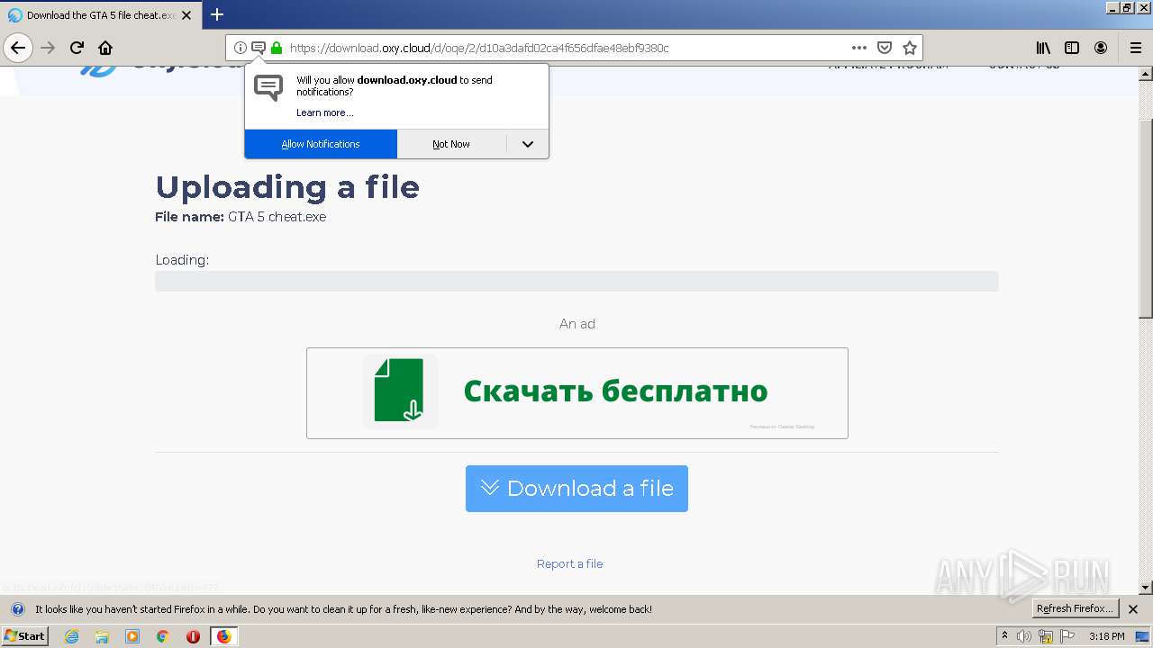Image resolution: width=1153 pixels, height=648 pixels.
Task: Select the Download the GTA 5 file tab
Action: pyautogui.click(x=99, y=15)
